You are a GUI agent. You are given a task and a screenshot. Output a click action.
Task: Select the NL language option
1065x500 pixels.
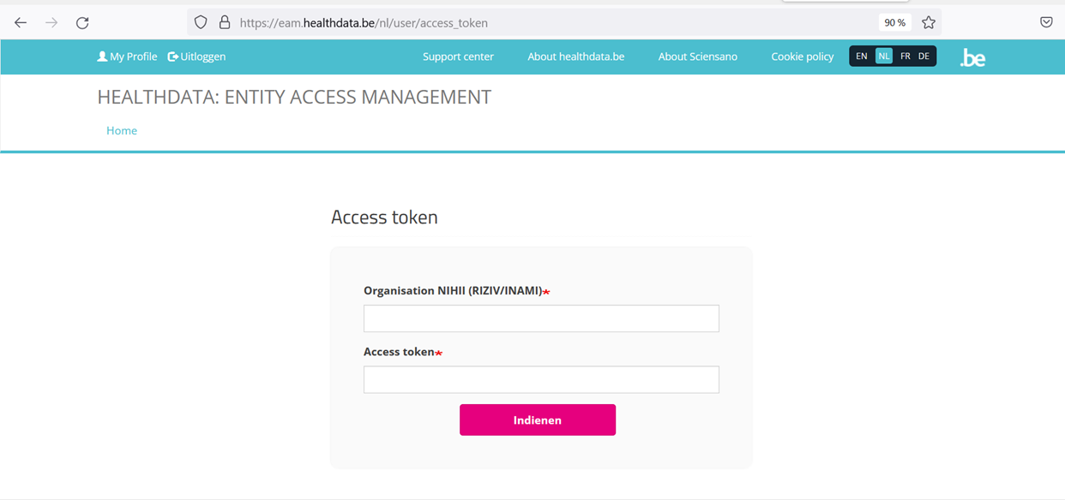pos(884,57)
